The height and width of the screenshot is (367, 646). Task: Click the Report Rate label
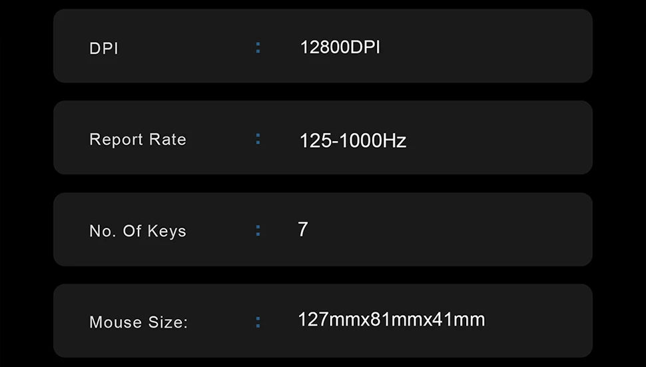pos(137,140)
